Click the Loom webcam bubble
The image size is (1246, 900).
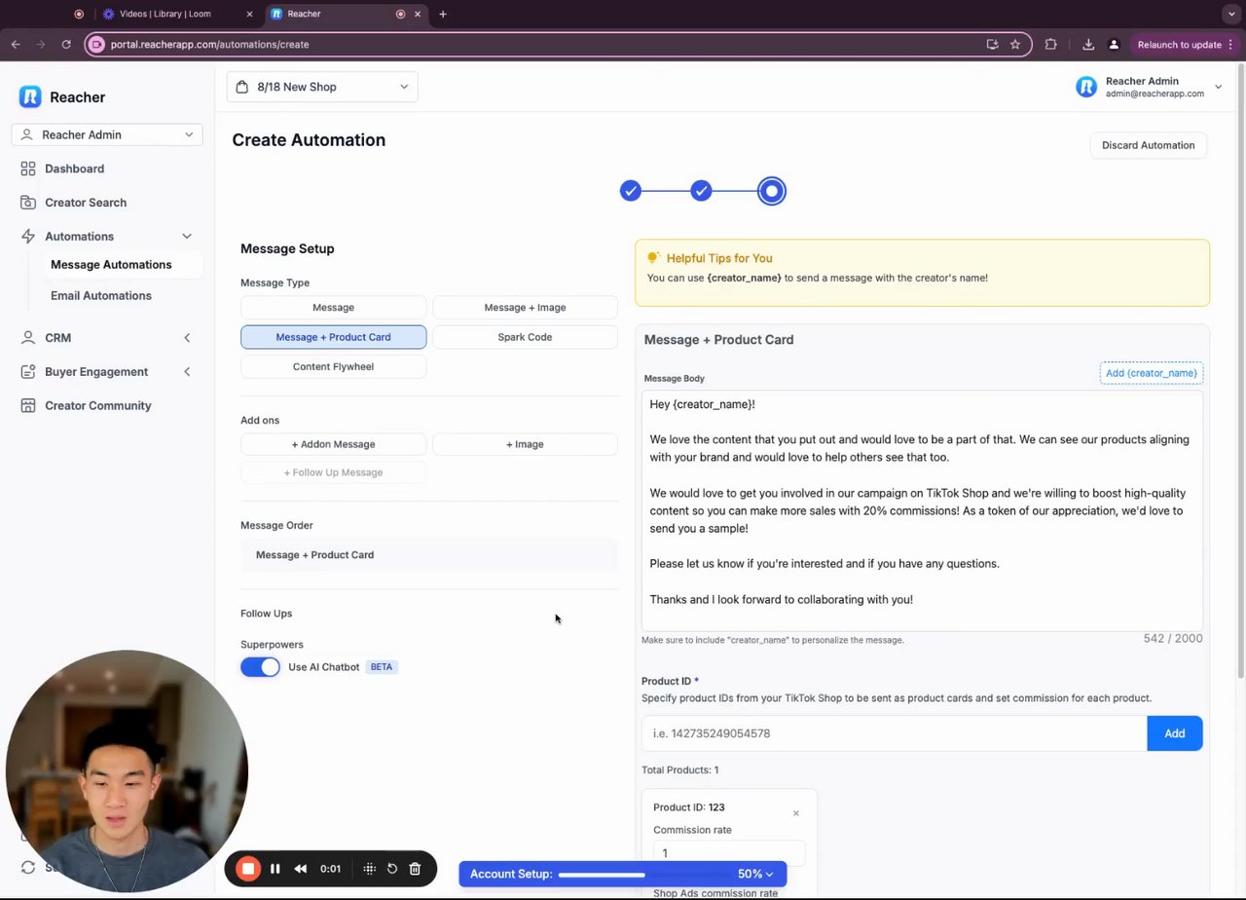click(127, 770)
